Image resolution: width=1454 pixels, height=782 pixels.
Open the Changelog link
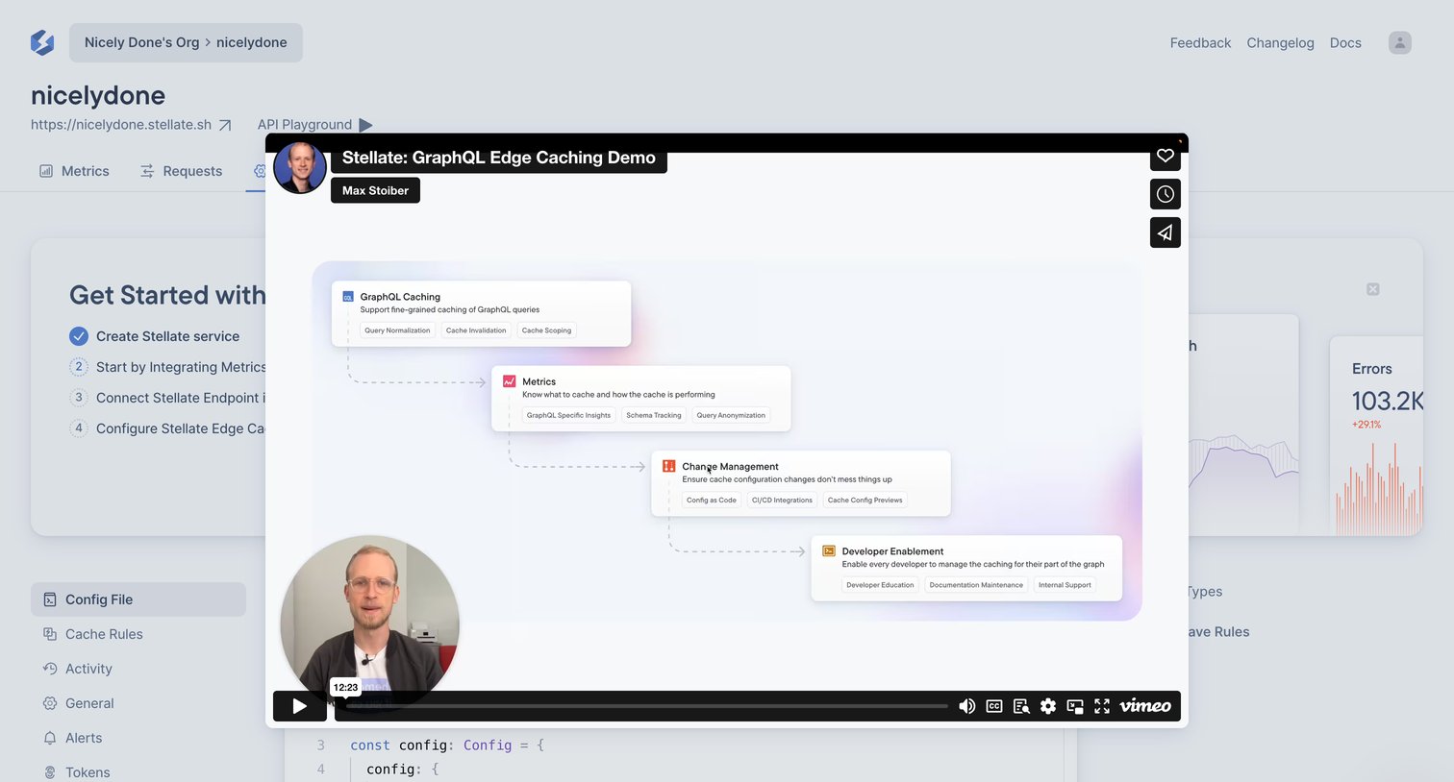[1280, 43]
